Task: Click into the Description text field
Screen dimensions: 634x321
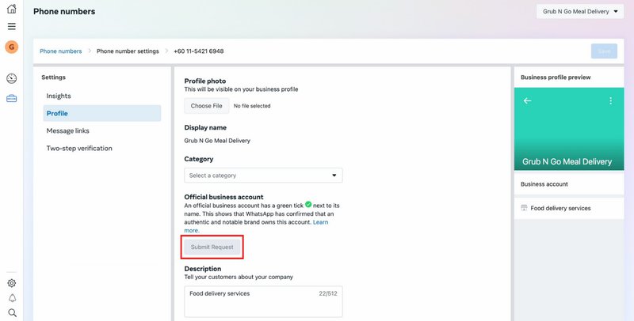Action: coord(263,302)
